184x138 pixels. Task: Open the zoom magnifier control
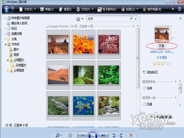coord(59,135)
